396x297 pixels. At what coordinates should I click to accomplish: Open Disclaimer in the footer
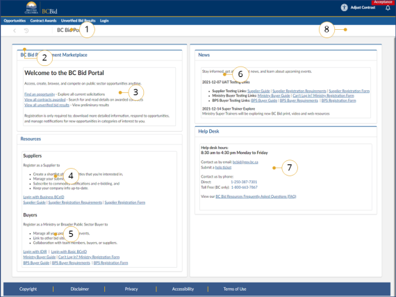point(80,289)
